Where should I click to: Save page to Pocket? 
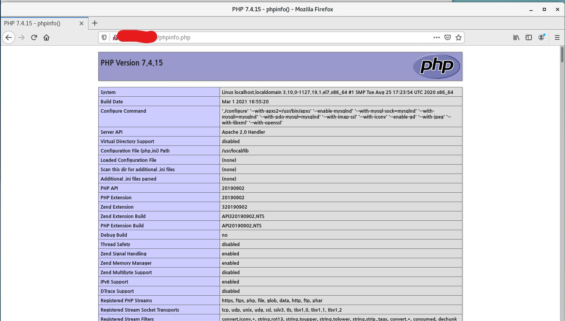(448, 37)
